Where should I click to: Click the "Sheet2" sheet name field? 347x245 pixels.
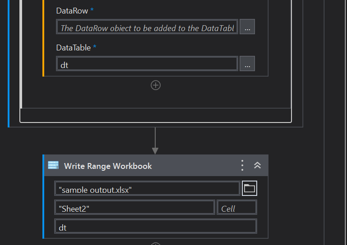click(x=134, y=208)
